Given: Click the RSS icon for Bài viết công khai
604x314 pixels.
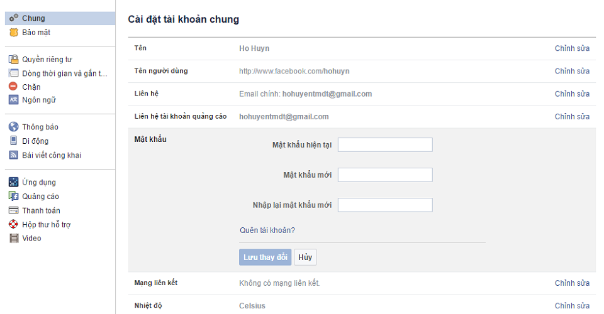Looking at the screenshot, I should click(x=13, y=155).
